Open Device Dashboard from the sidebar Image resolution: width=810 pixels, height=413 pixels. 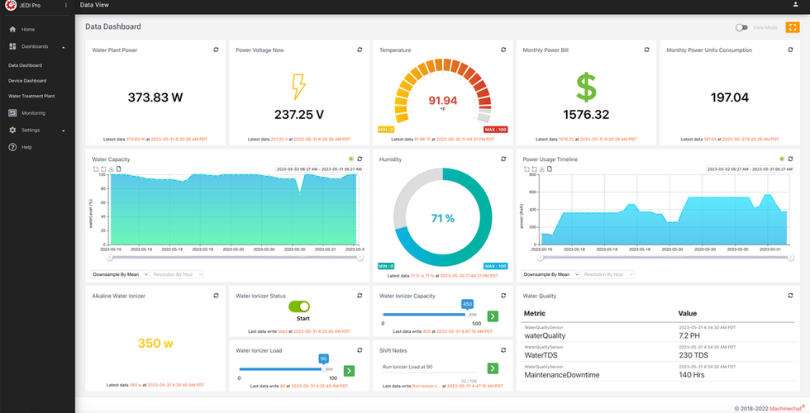click(27, 81)
